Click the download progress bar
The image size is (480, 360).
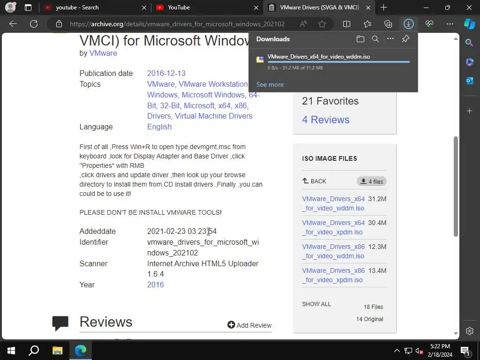(x=338, y=62)
